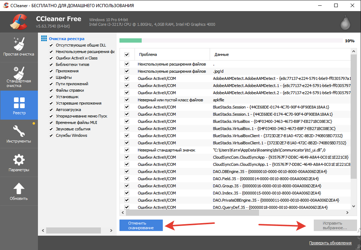
Task: Click results vertical scrollbar up arrow
Action: point(353,51)
